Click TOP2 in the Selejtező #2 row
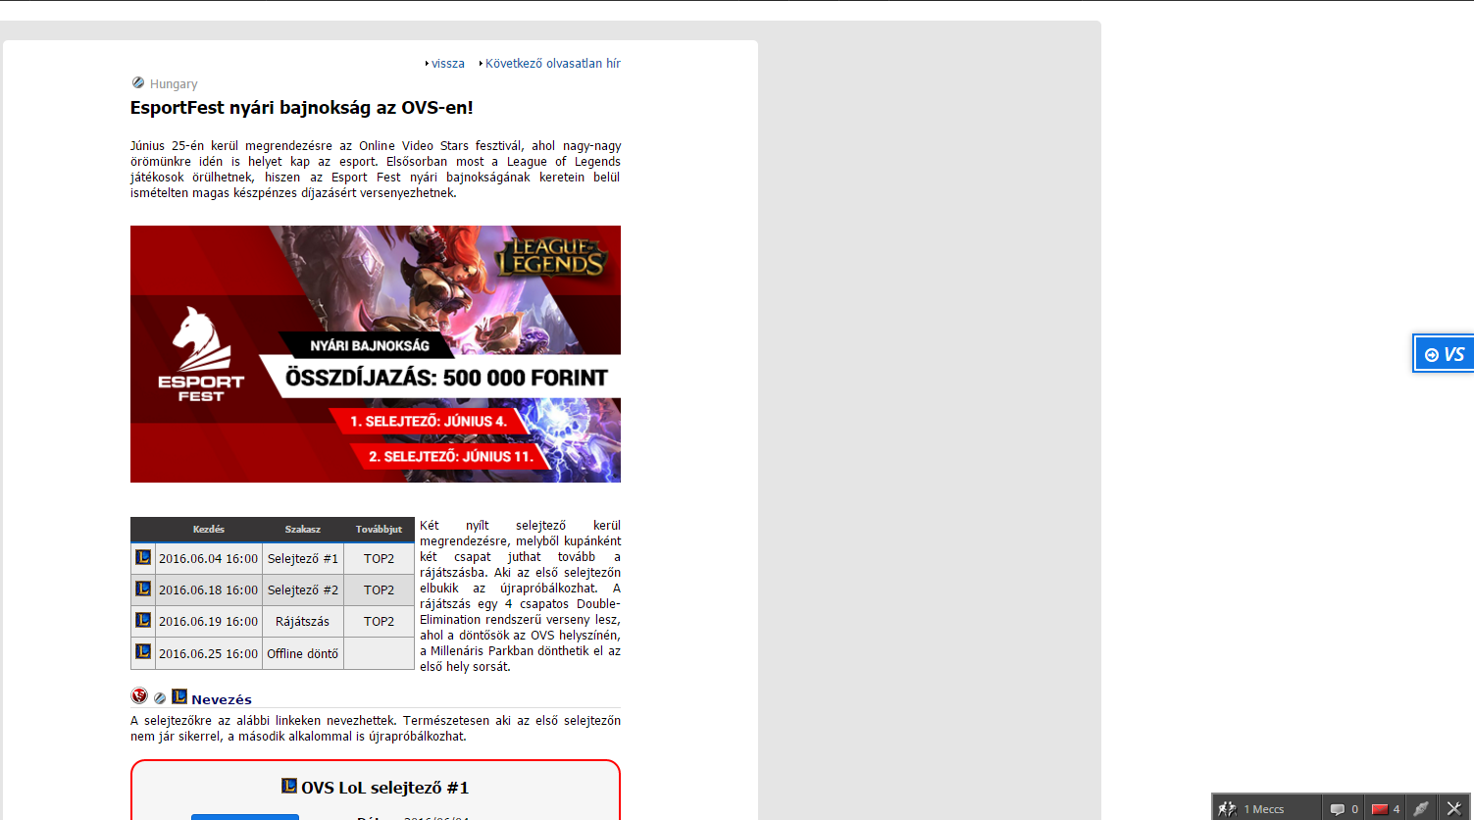Viewport: 1474px width, 820px height. point(380,589)
